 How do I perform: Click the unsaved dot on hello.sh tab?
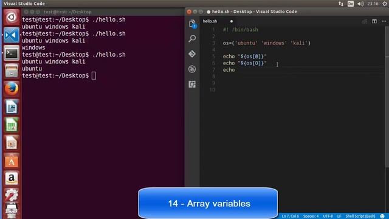pos(232,21)
